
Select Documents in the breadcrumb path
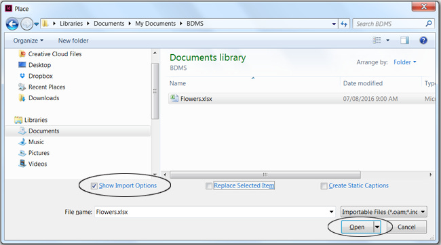point(109,24)
